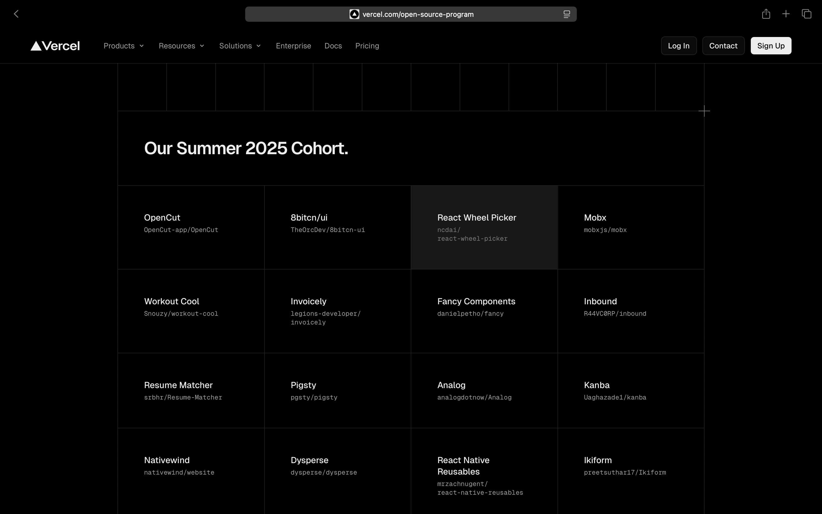Click the Contact button
Viewport: 822px width, 514px height.
723,46
